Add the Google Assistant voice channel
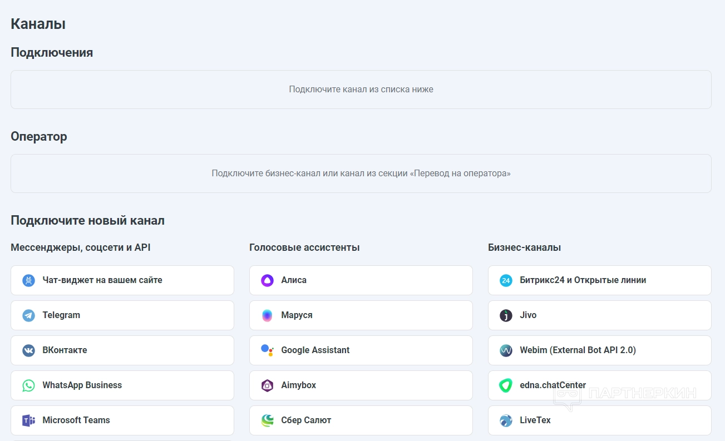725x441 pixels. pyautogui.click(x=361, y=350)
